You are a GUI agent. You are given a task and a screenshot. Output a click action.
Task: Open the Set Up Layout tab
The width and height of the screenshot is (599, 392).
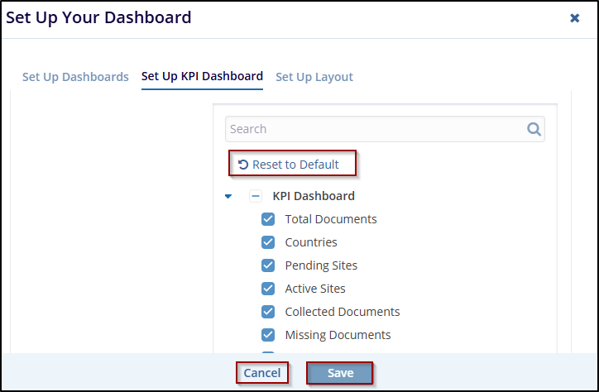click(314, 77)
